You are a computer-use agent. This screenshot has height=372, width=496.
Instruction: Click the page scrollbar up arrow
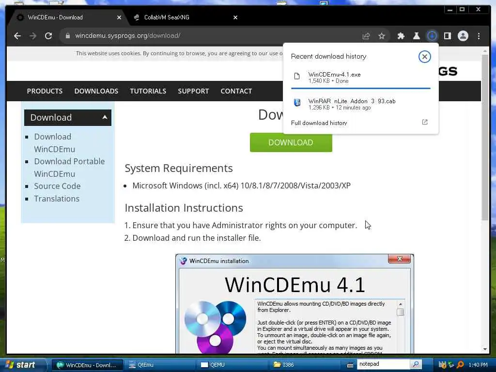tap(485, 50)
